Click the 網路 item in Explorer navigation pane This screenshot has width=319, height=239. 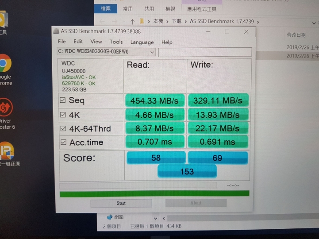(115, 217)
